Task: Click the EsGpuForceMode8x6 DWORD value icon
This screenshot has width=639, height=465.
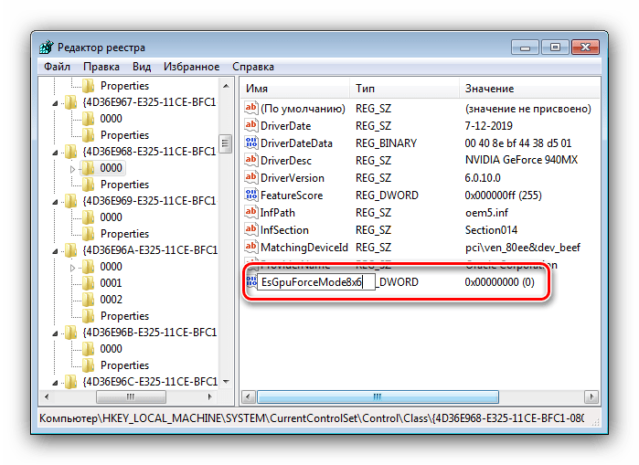Action: pos(251,281)
